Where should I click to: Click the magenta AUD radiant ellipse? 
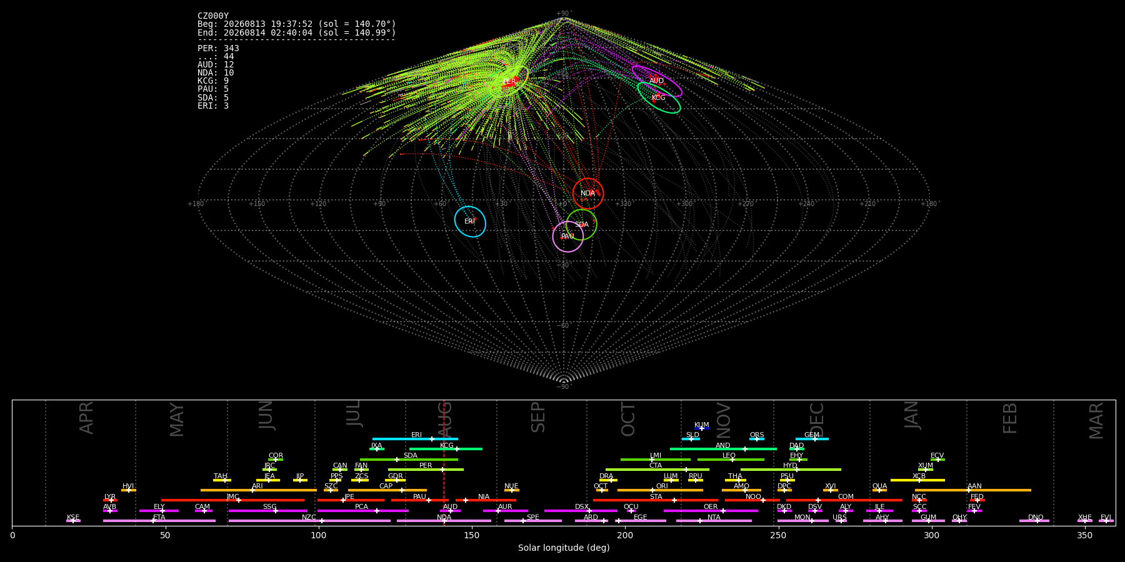657,81
